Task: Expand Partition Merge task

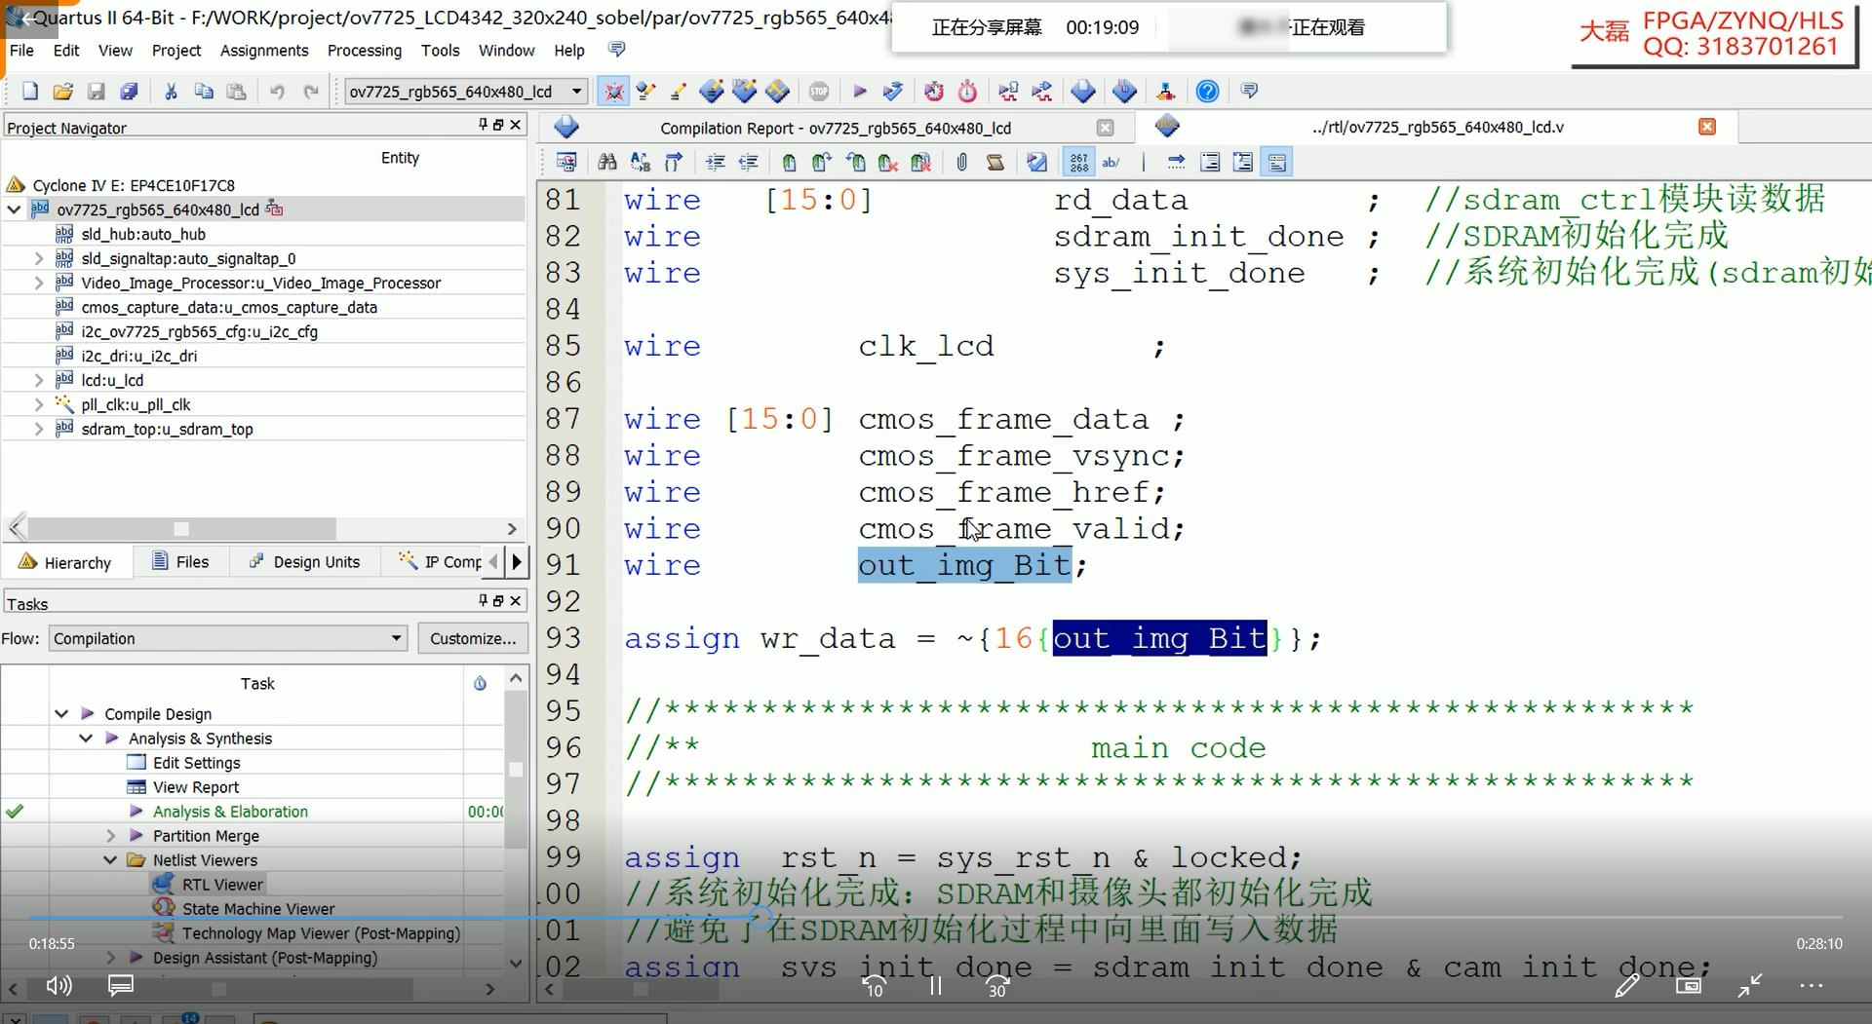Action: coord(110,836)
